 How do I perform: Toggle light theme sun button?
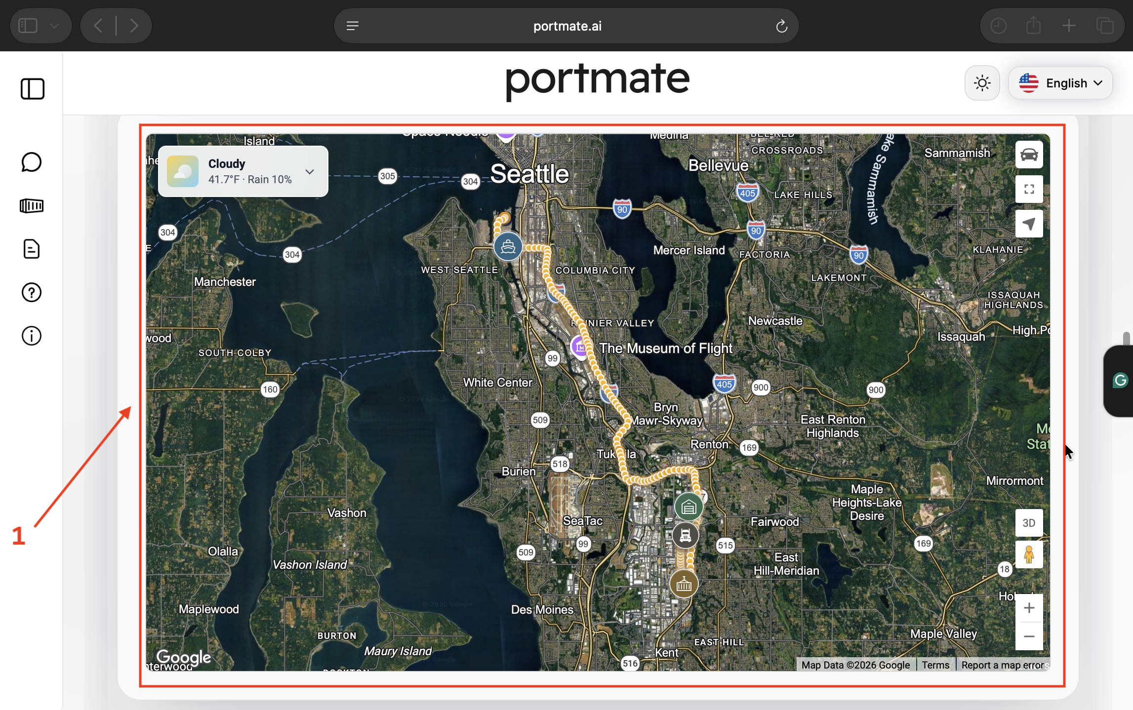click(x=982, y=83)
